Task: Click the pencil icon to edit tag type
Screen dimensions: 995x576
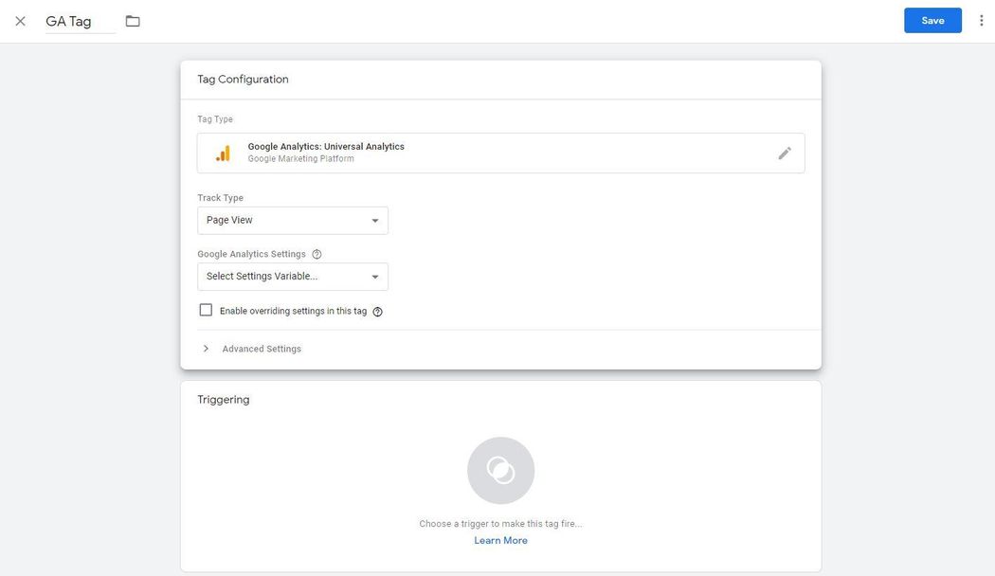Action: tap(784, 153)
